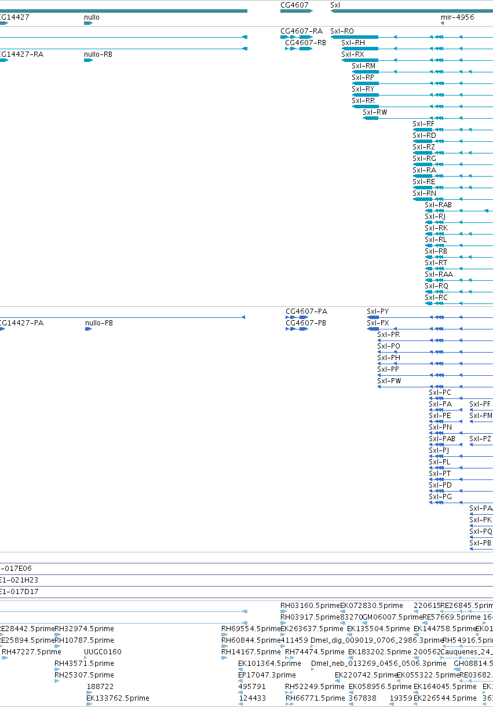This screenshot has width=493, height=707.
Task: Select the RH43571.5prime EST label
Action: [84, 664]
